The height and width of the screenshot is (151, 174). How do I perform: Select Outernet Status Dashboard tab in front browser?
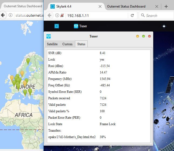coord(126,6)
